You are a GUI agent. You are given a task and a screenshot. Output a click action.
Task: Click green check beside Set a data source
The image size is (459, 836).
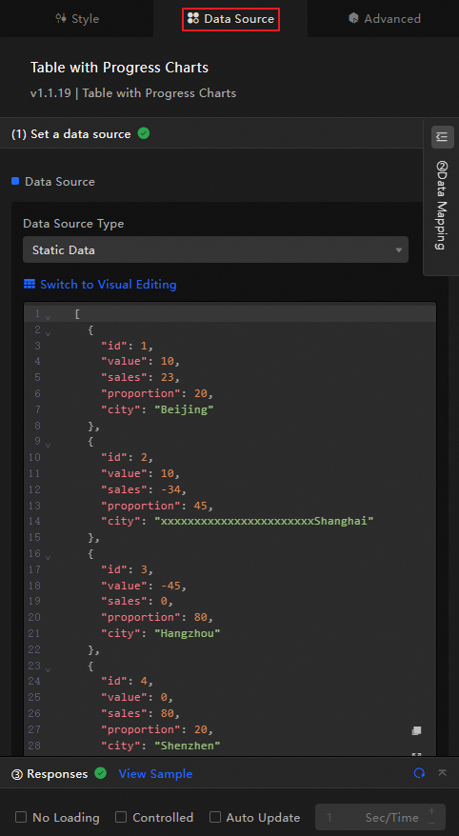[144, 133]
